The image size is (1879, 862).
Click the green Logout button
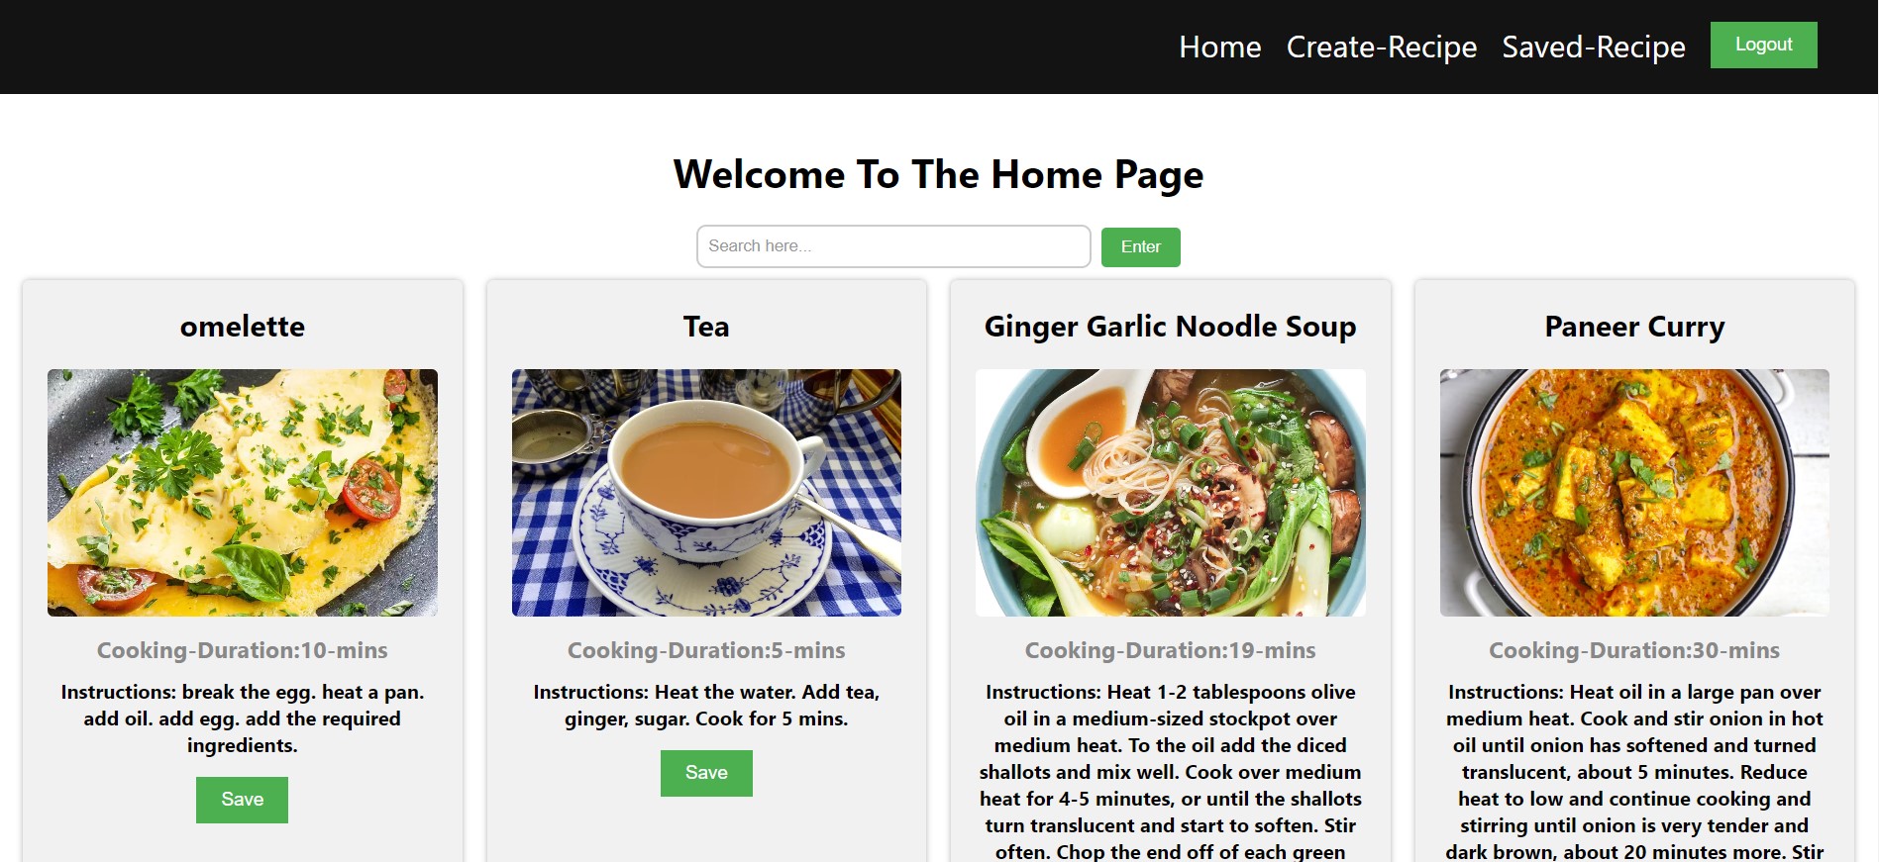click(1763, 45)
